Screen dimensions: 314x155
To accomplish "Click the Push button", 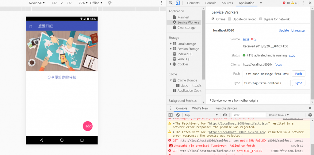I will tap(298, 74).
